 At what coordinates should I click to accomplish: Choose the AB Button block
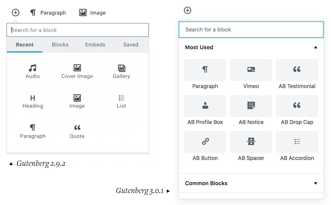click(x=205, y=146)
